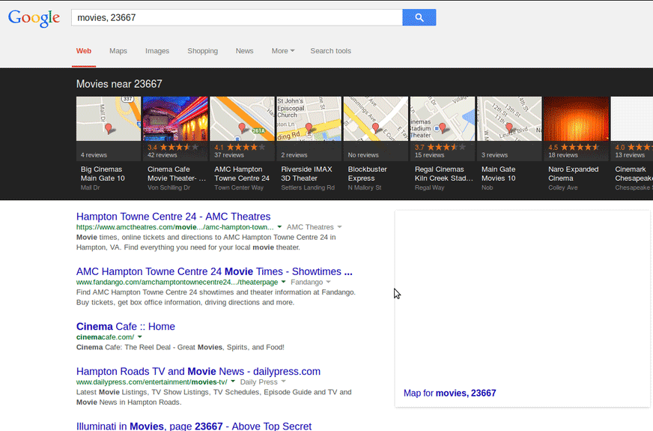The width and height of the screenshot is (653, 431).
Task: Click No reviews under Blockbuster Express
Action: [363, 155]
